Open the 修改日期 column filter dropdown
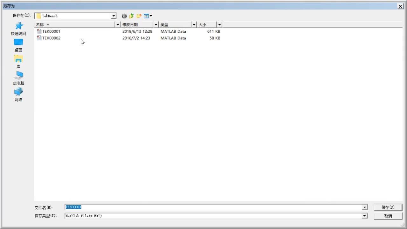Image resolution: width=407 pixels, height=229 pixels. tap(156, 25)
